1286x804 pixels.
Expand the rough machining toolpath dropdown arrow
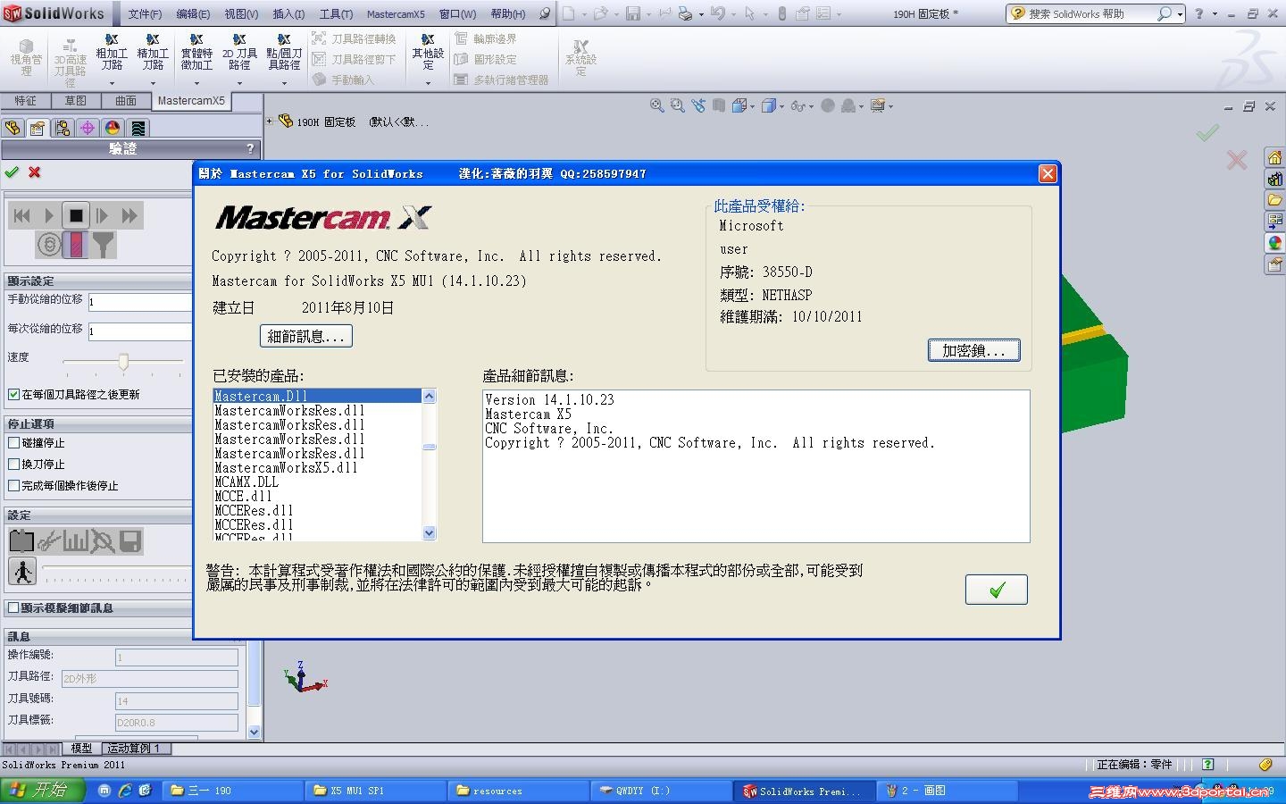[x=112, y=83]
